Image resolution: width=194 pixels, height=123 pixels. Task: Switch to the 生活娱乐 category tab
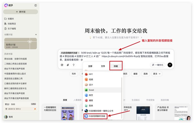(x=136, y=100)
